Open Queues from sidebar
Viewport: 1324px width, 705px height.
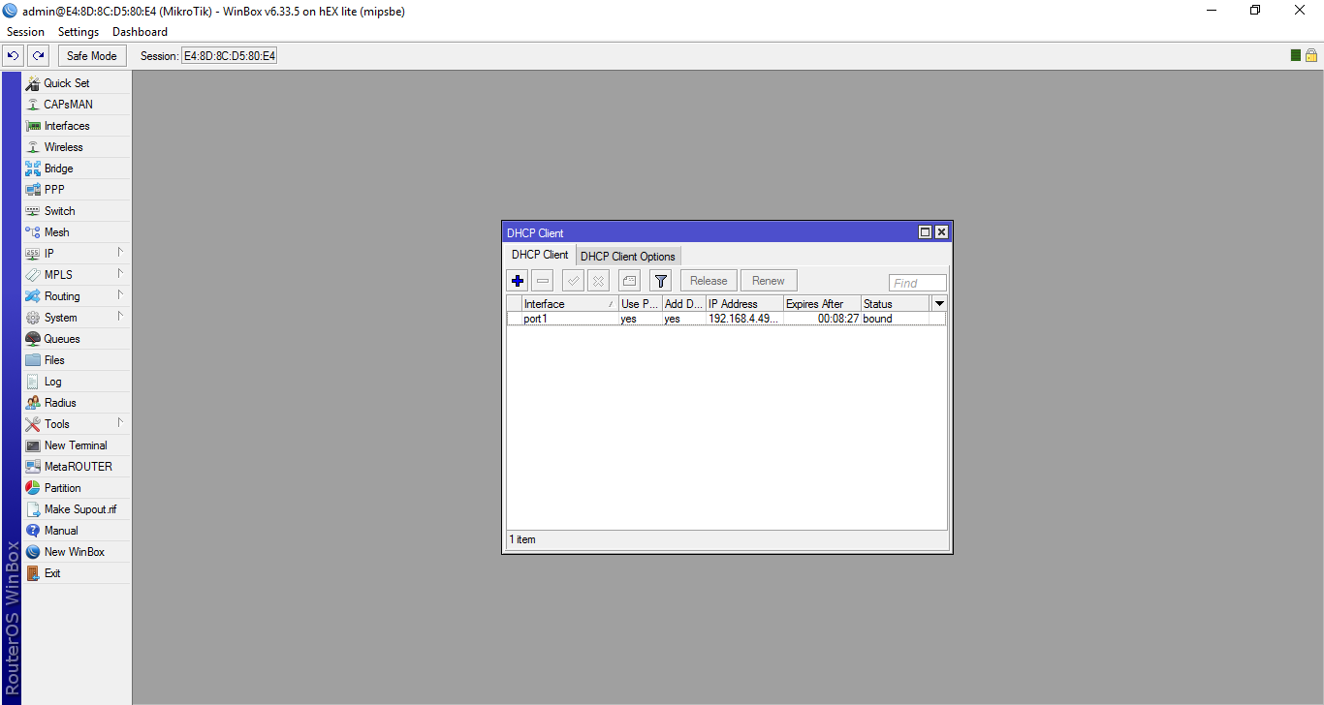click(77, 339)
